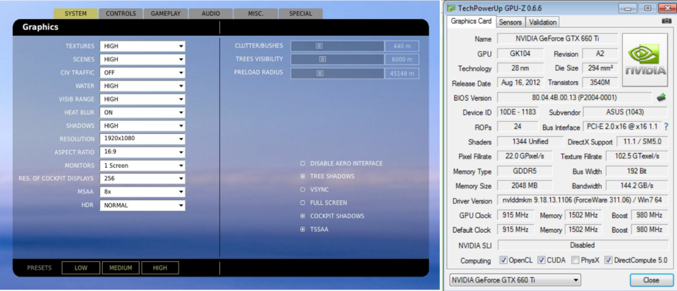This screenshot has width=677, height=291.
Task: Enable the FULL SCREEN checkbox
Action: (303, 202)
